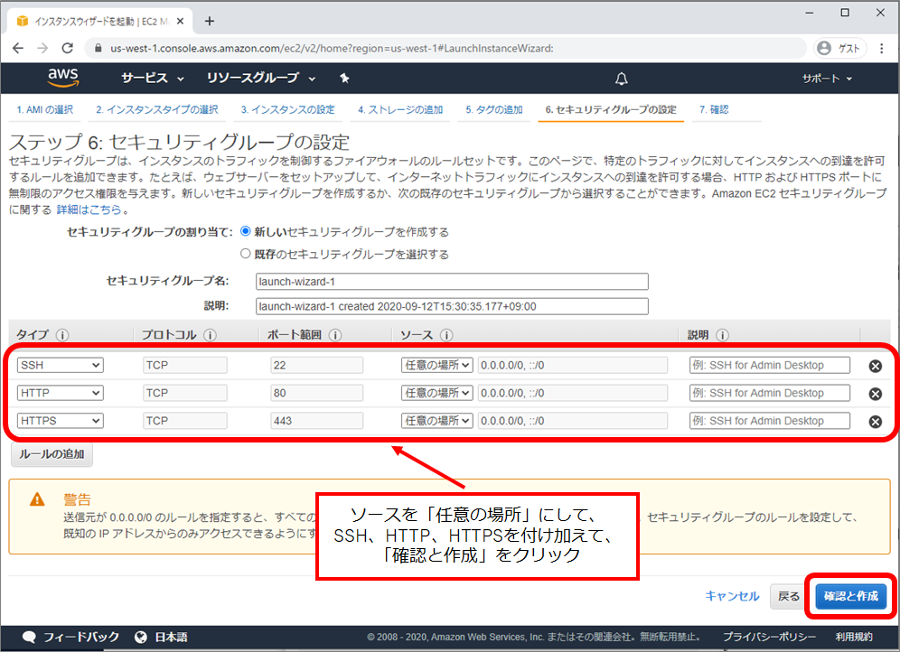Screen dimensions: 900x652
Task: Delete the HTTP rule using X icon
Action: coord(875,394)
